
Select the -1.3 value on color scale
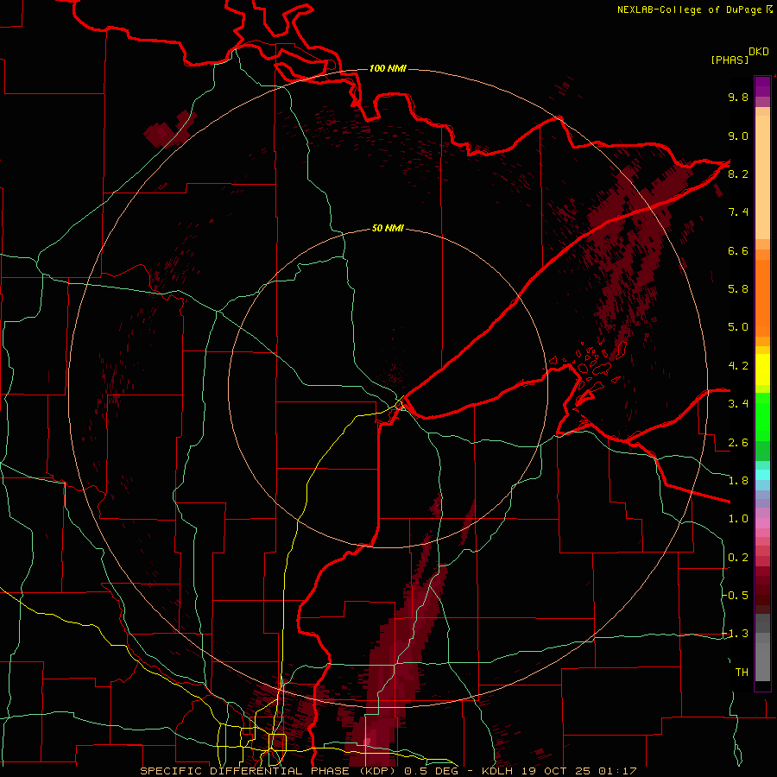pos(736,634)
